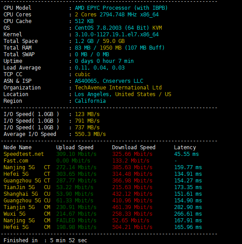Click the Shanghai 5G CU node name
The width and height of the screenshot is (242, 244).
coord(27,194)
